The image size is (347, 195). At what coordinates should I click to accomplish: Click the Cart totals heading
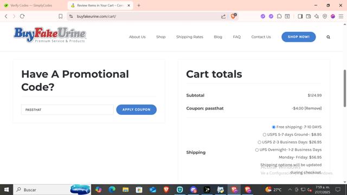[x=214, y=74]
